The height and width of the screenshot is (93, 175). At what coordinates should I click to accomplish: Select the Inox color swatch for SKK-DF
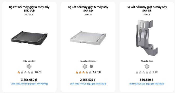147,66
